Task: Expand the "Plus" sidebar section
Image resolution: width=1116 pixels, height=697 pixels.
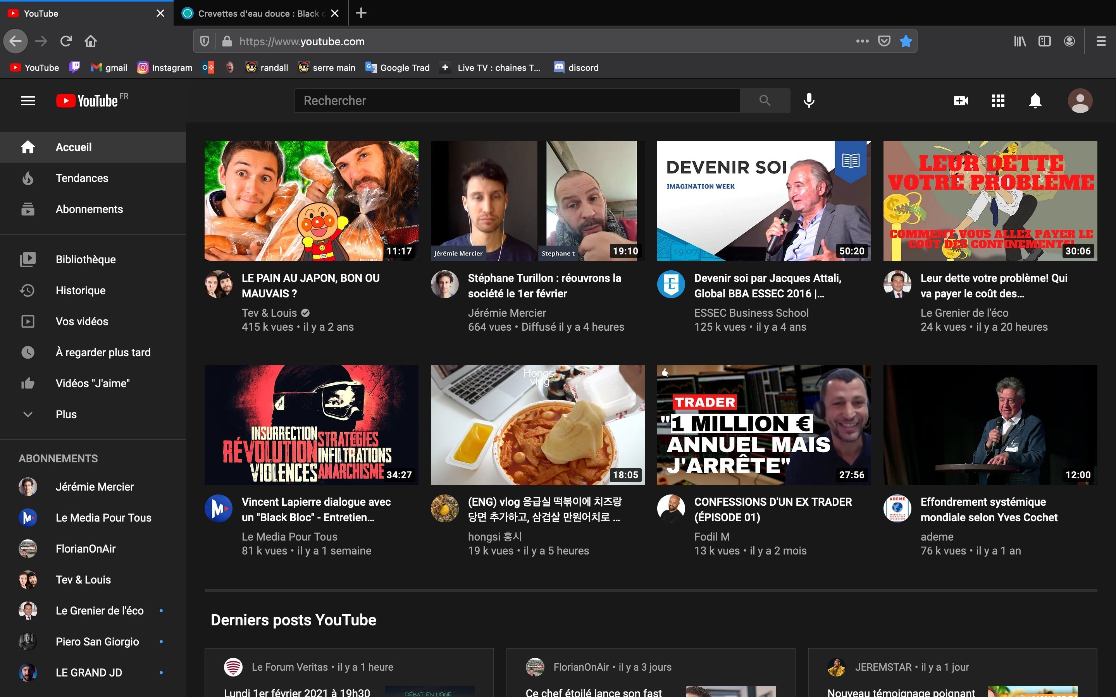Action: tap(66, 414)
